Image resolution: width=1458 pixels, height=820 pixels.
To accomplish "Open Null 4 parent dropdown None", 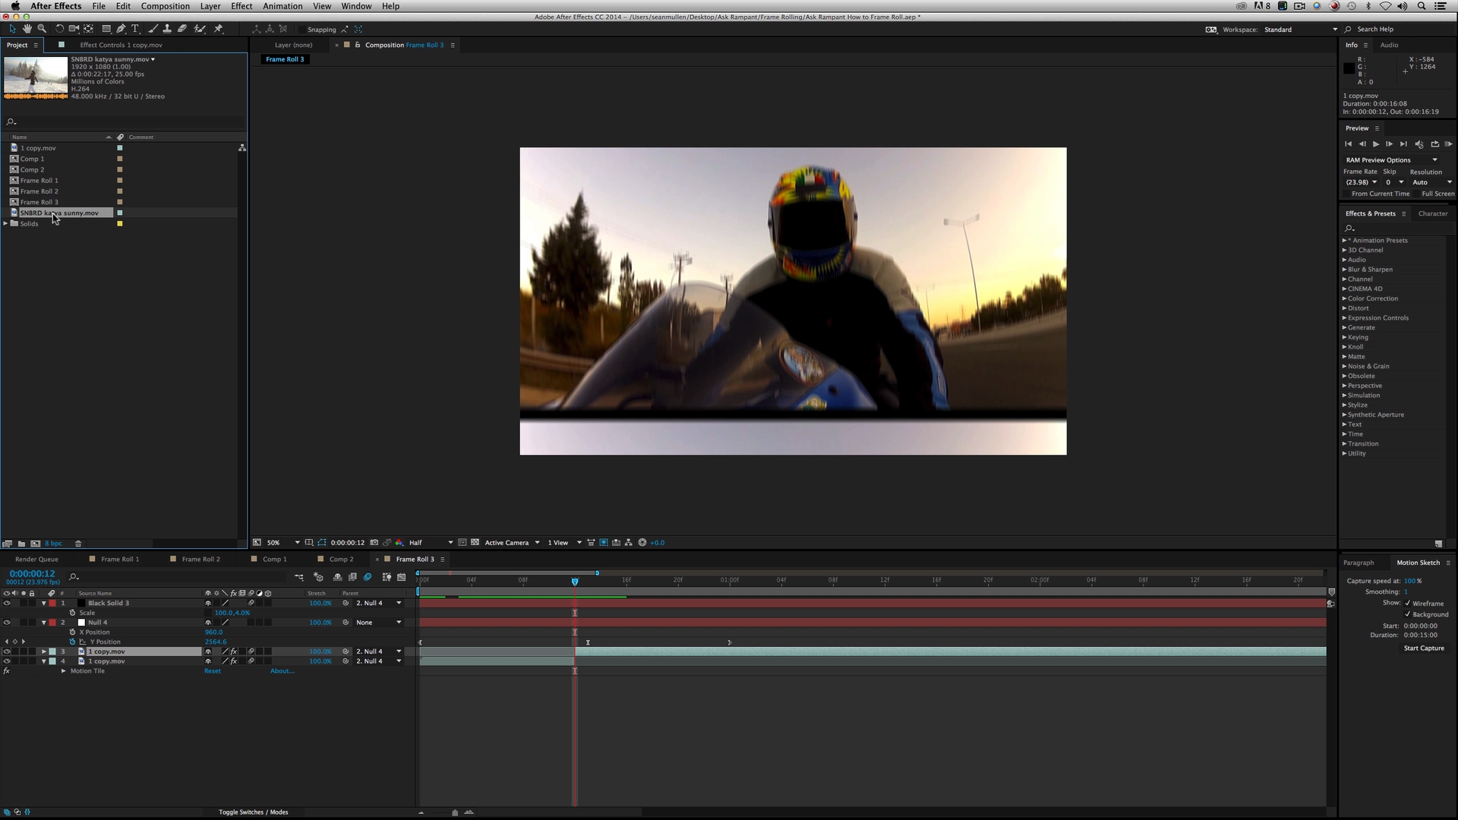I will (x=379, y=623).
